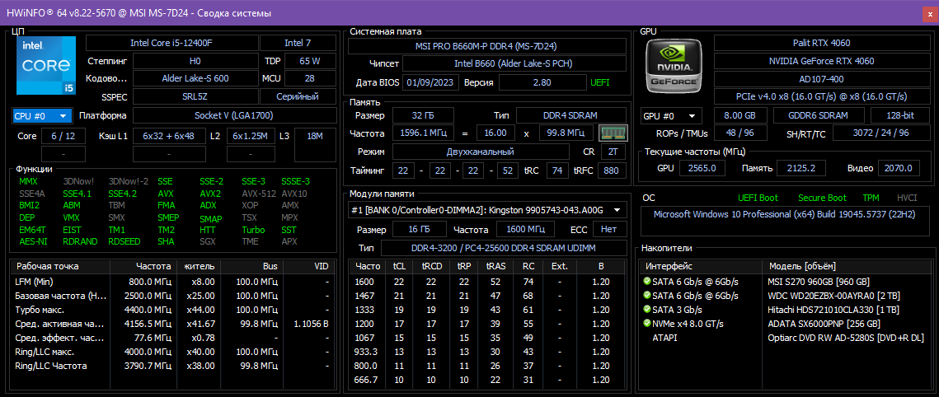The image size is (939, 397).
Task: Click the Turbo feature label
Action: pyautogui.click(x=253, y=230)
